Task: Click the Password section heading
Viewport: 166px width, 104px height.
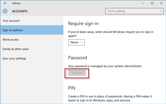Action: pos(77,58)
